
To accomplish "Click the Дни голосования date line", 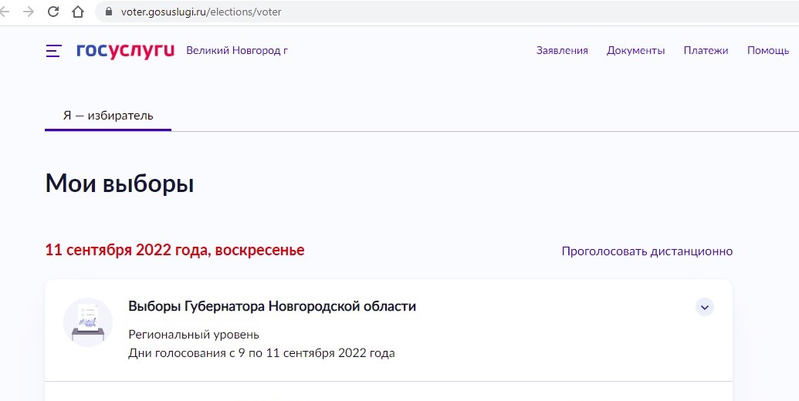I will click(x=262, y=353).
